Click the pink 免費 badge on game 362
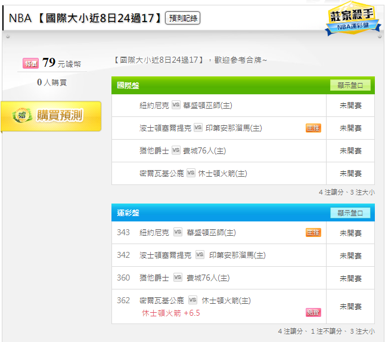The width and height of the screenshot is (385, 342). click(x=313, y=312)
